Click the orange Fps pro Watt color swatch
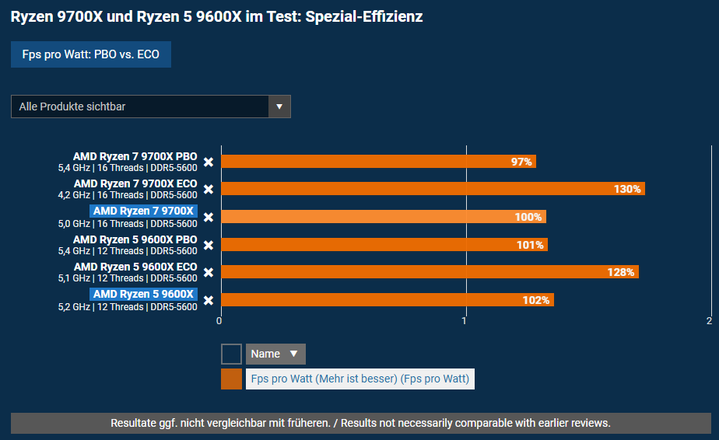Viewport: 719px width, 440px height. 231,379
